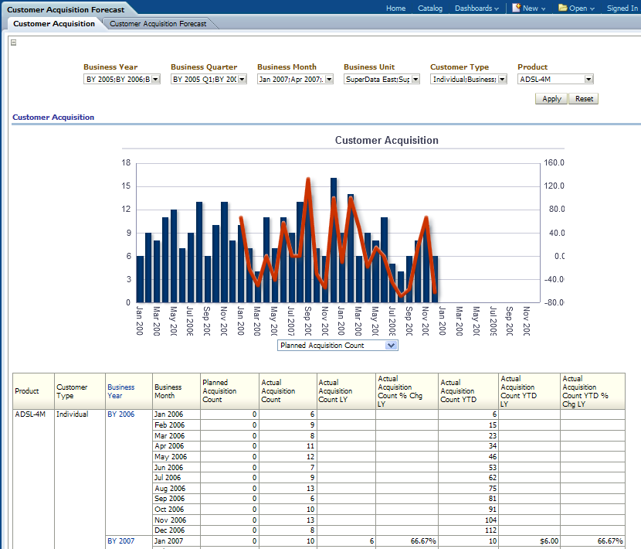The image size is (641, 549).
Task: Open Business Year dropdown
Action: [x=156, y=80]
